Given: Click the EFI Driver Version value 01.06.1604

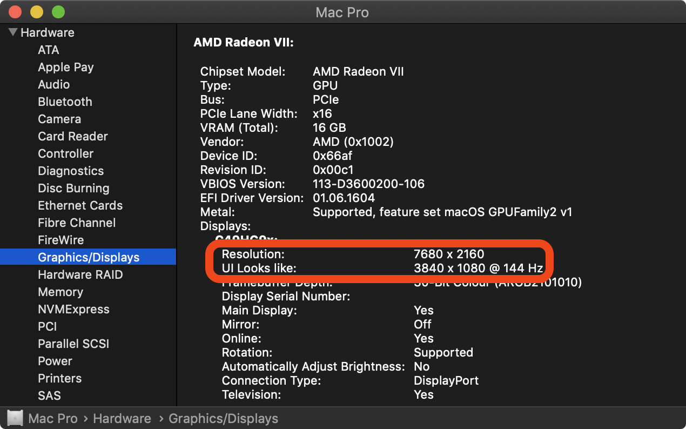Looking at the screenshot, I should [x=344, y=198].
